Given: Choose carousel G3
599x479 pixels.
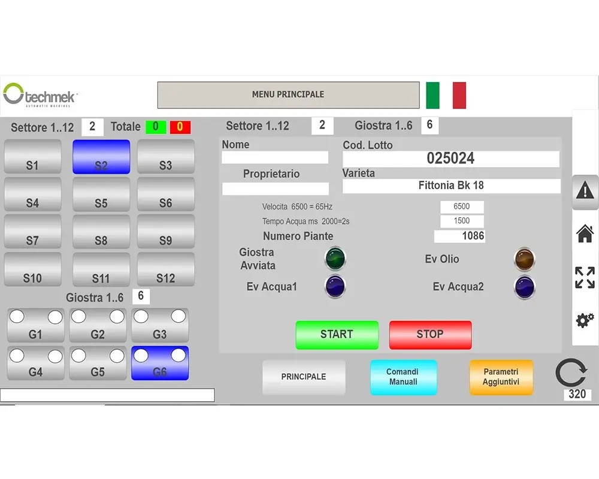Looking at the screenshot, I should [159, 326].
